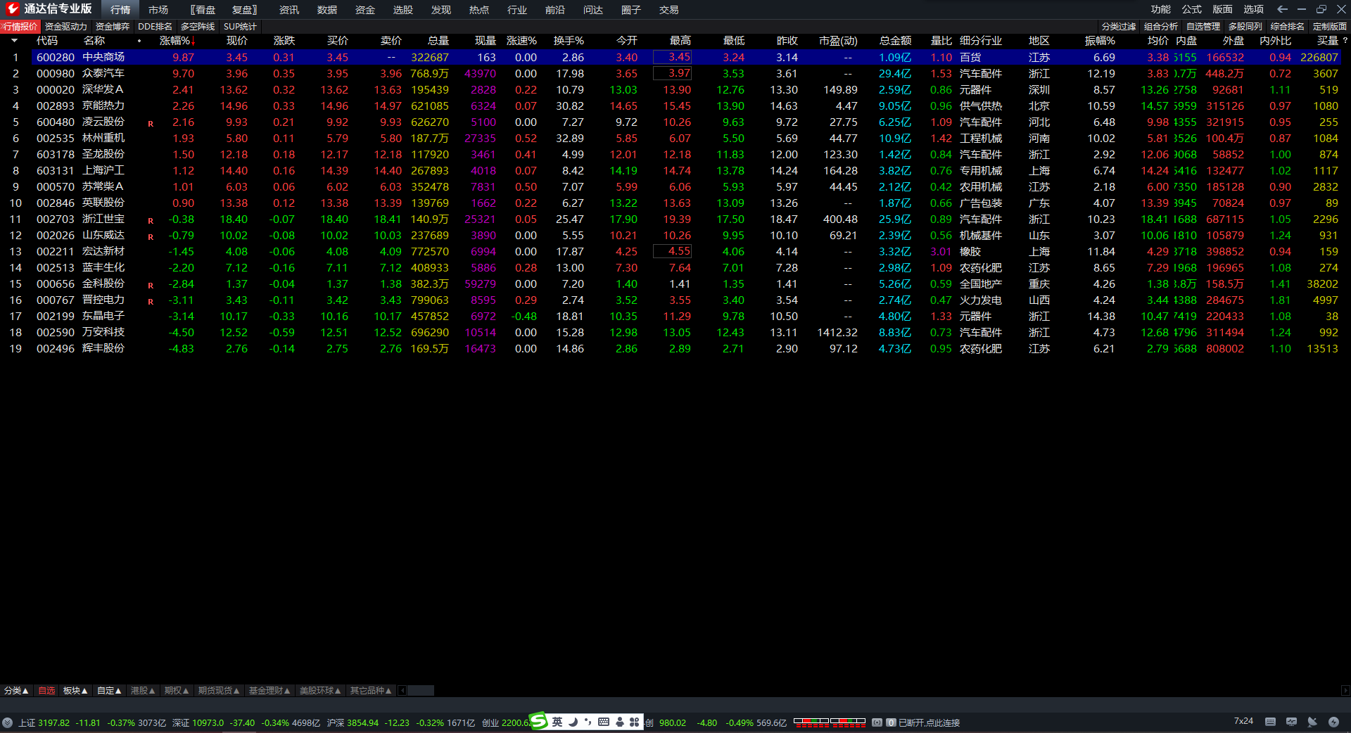
Task: Toggle Sogou punctuation mode icon
Action: point(588,722)
